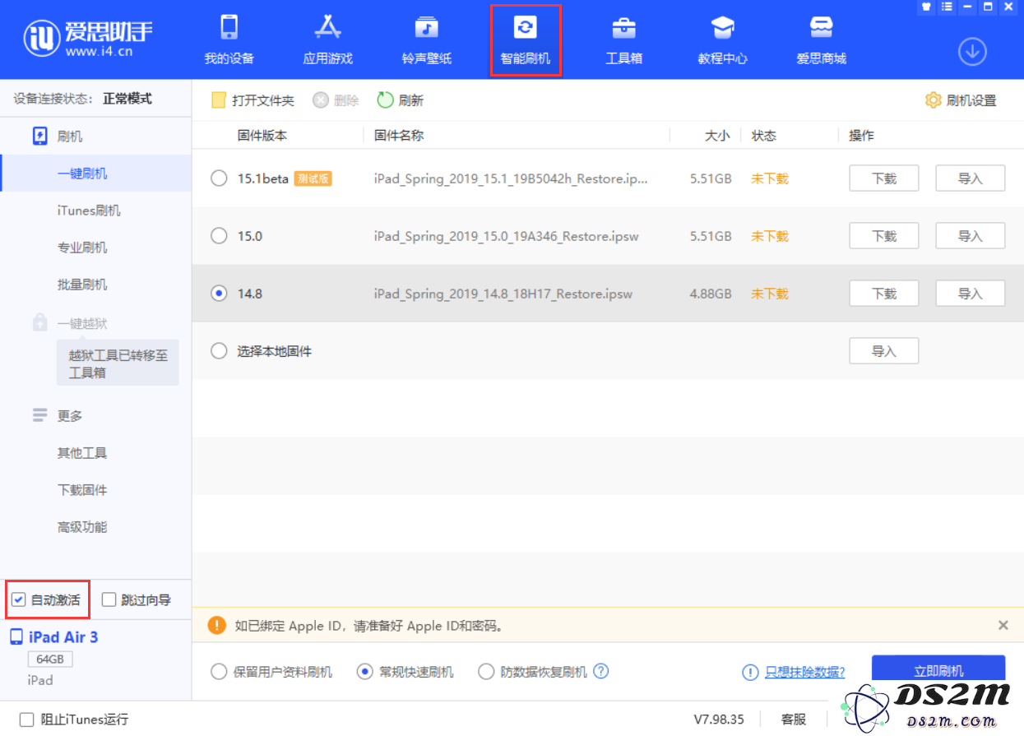The width and height of the screenshot is (1024, 736).
Task: Import a local firmware file
Action: (x=884, y=351)
